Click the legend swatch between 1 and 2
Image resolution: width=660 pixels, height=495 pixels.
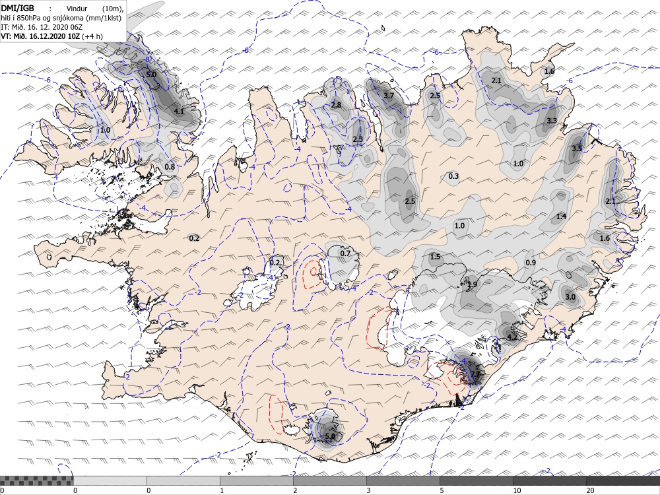tap(256, 480)
